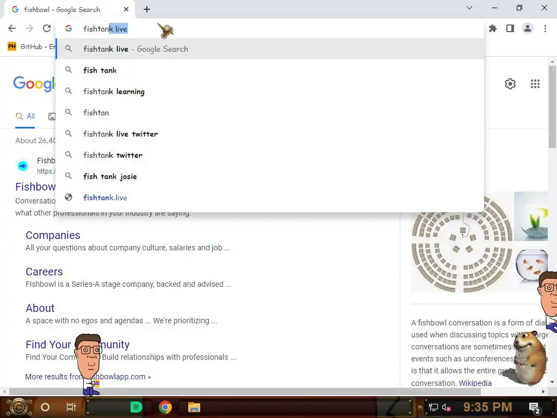Open Google Chrome from the taskbar

click(165, 407)
